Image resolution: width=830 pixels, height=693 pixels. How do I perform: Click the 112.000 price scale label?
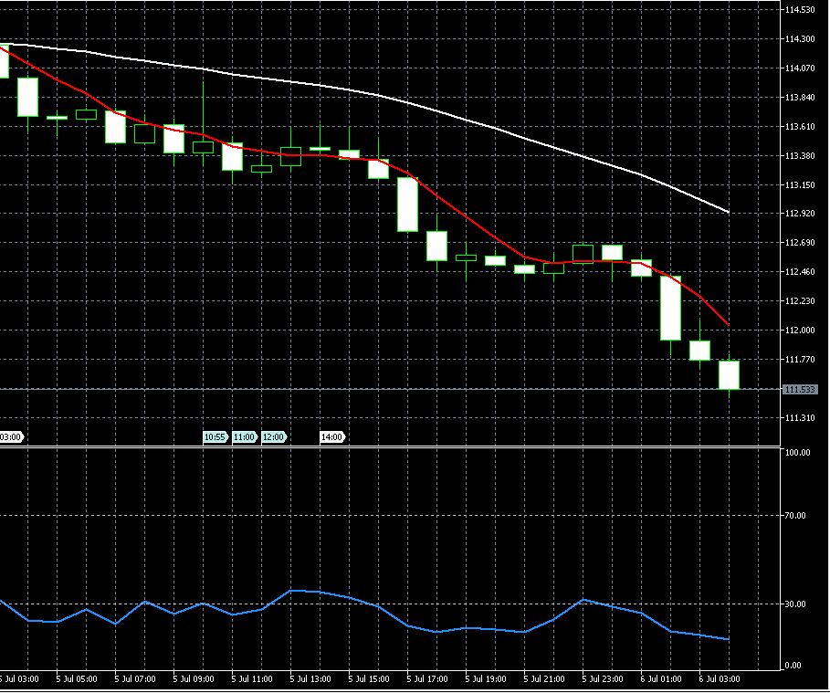click(x=800, y=331)
